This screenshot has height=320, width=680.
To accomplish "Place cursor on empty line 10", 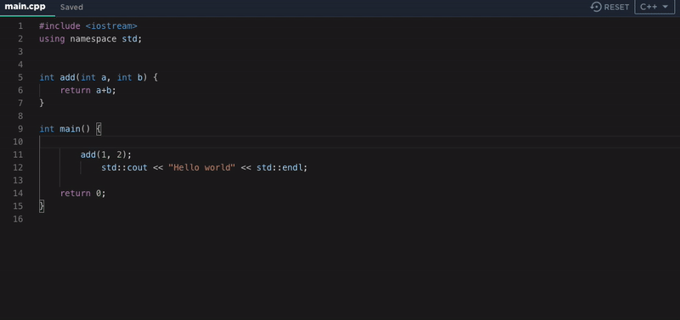I will tap(360, 142).
